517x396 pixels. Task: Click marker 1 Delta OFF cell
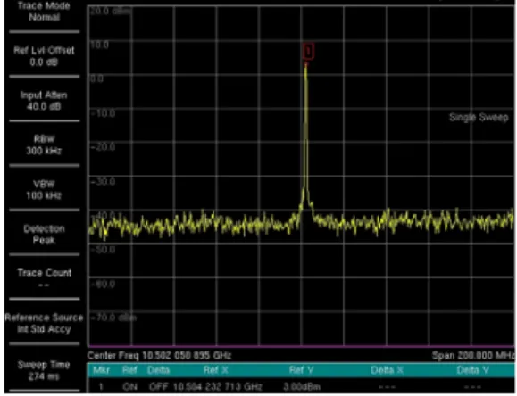tap(159, 386)
